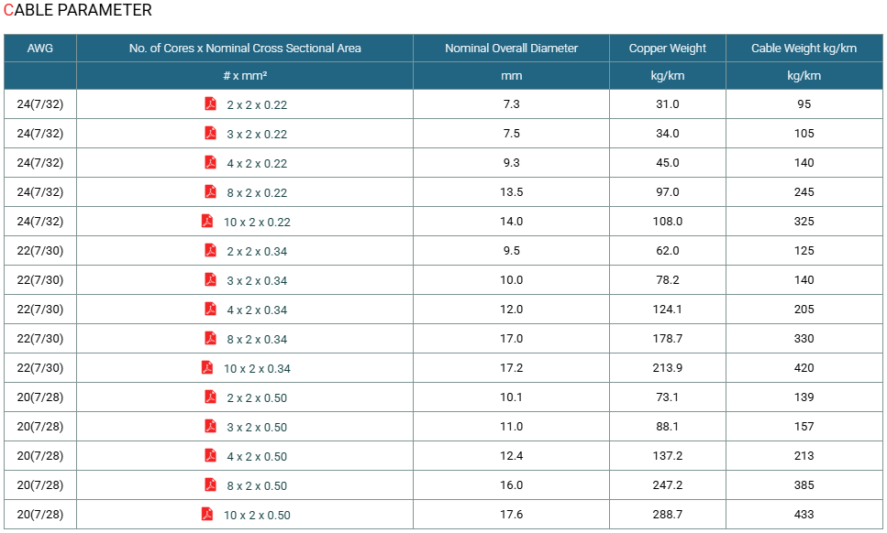Open the 4 x 2 x 0.50 datasheet link
Viewport: 887px width, 533px height.
coord(257,457)
